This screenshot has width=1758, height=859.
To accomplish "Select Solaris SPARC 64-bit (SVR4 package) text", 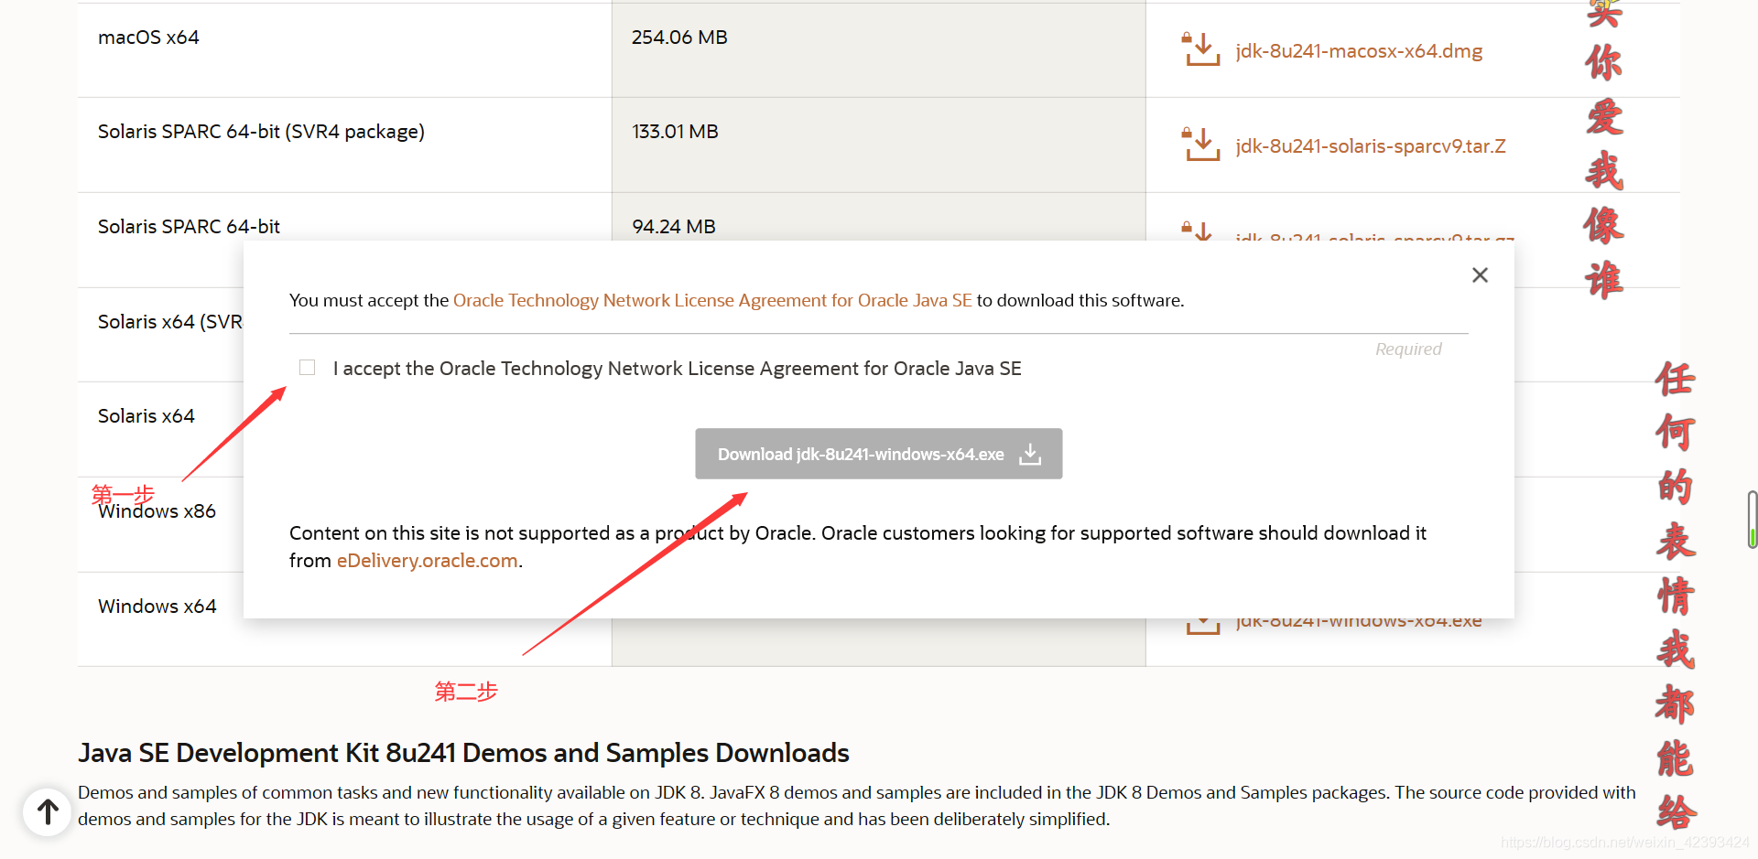I will coord(261,132).
